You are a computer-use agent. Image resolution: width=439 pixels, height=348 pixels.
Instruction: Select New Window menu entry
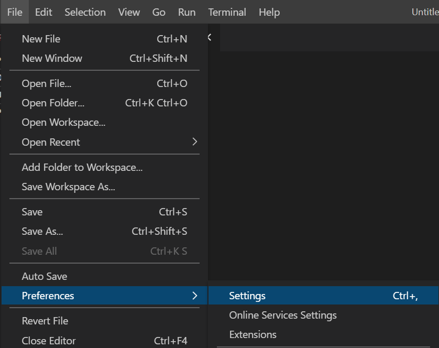[x=52, y=58]
